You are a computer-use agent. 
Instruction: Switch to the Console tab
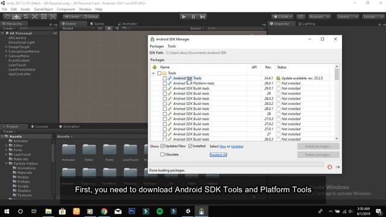click(39, 127)
